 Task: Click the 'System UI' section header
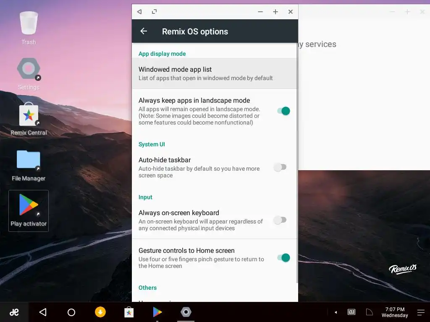pos(152,144)
